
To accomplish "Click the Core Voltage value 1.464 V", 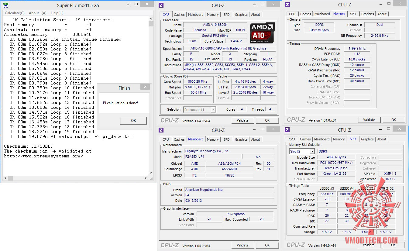I will pyautogui.click(x=236, y=41).
